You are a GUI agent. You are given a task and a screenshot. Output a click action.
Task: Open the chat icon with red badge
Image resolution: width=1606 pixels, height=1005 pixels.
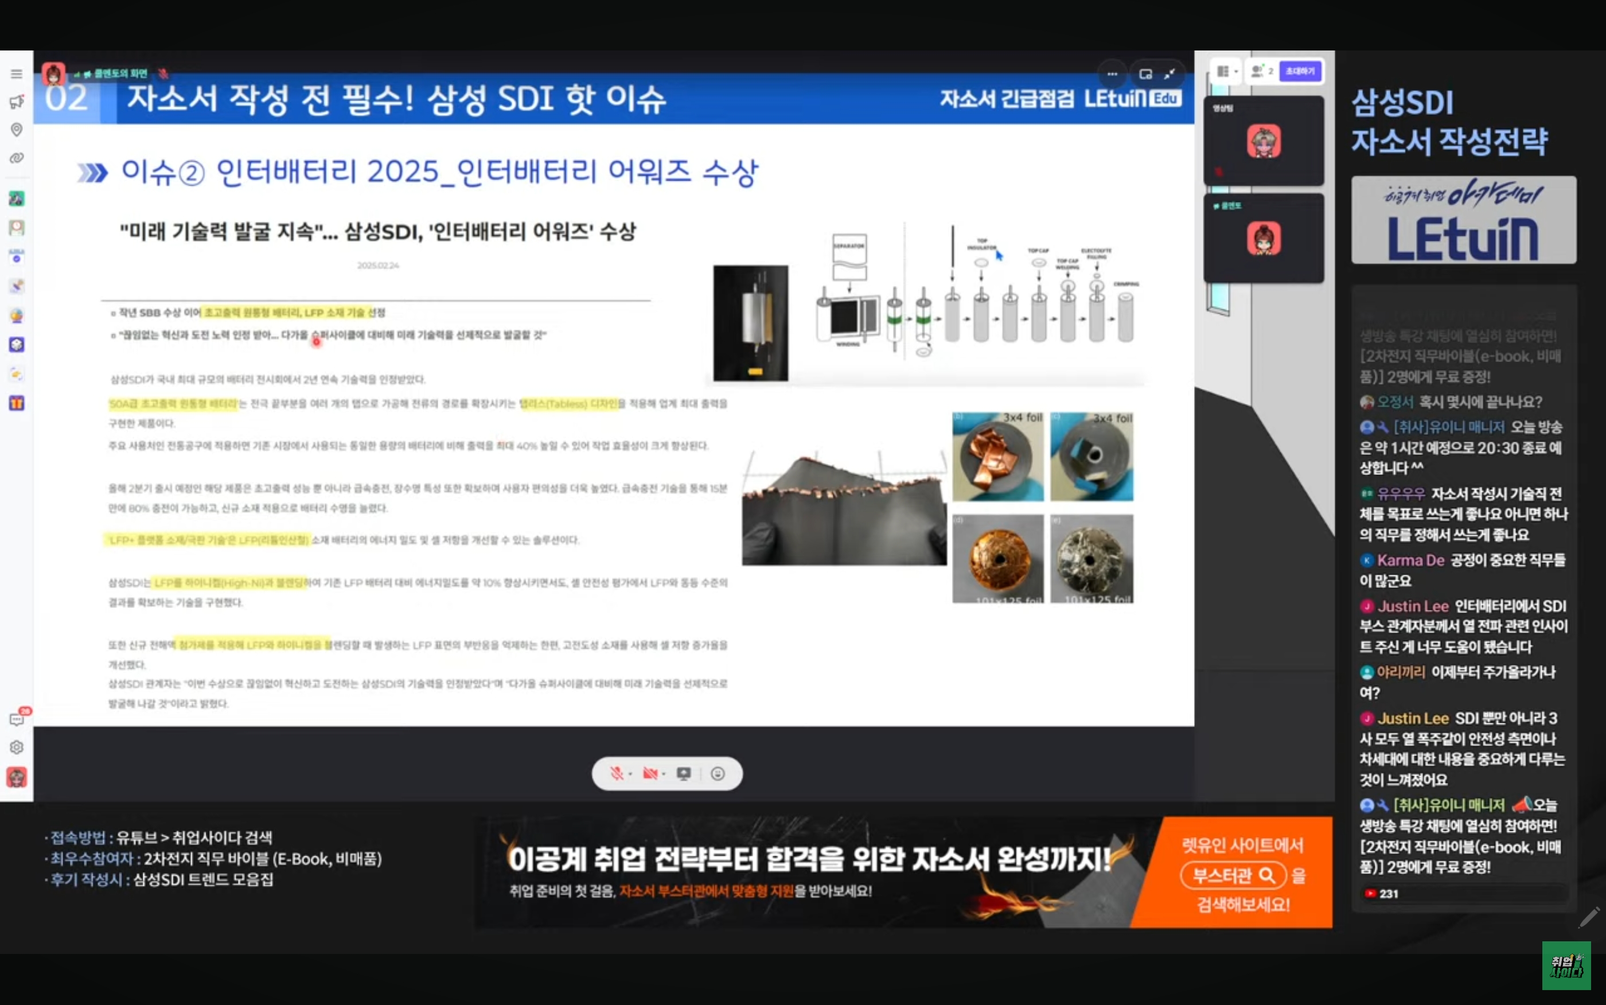(17, 719)
